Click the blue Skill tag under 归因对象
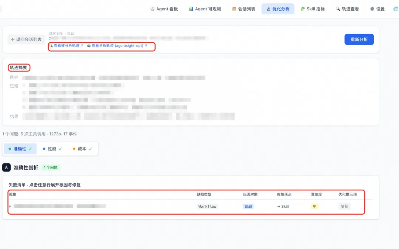 click(x=248, y=206)
